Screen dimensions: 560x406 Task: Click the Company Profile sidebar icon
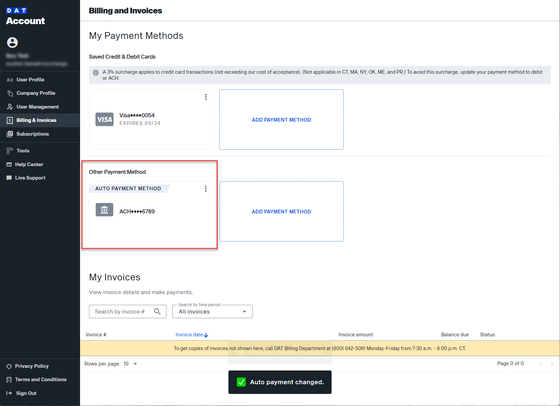10,93
